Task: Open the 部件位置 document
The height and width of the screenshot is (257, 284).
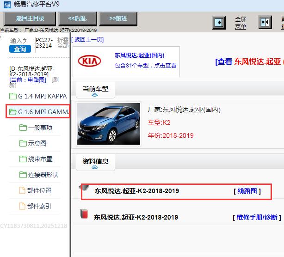Action: pos(35,190)
